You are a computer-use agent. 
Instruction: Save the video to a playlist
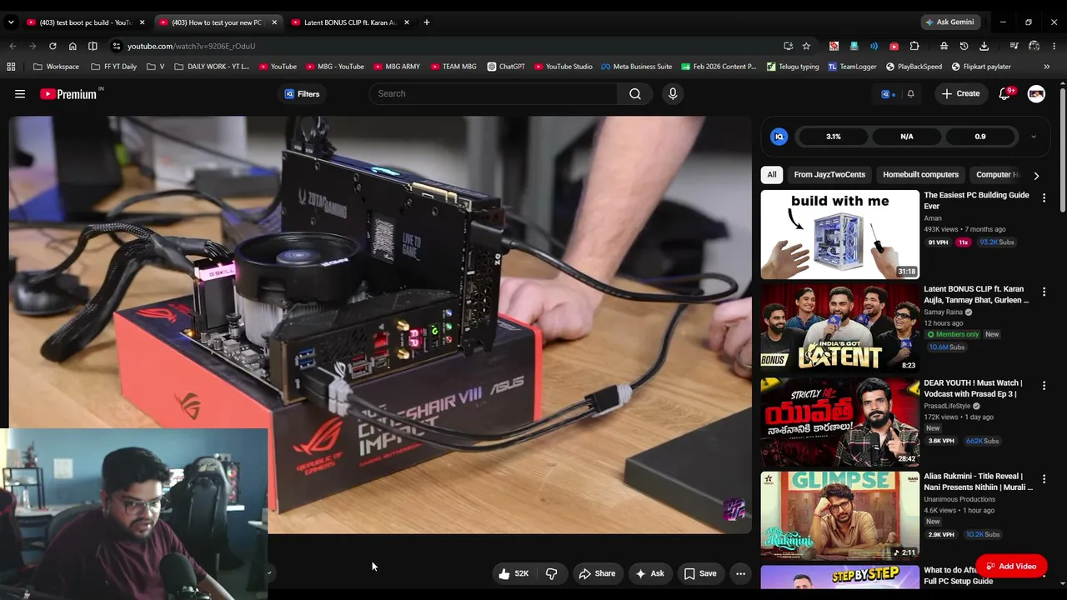(x=700, y=573)
